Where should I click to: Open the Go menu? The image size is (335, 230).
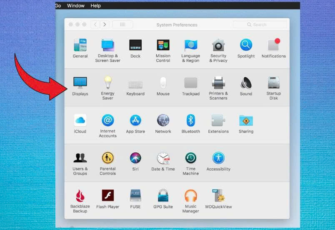point(58,6)
